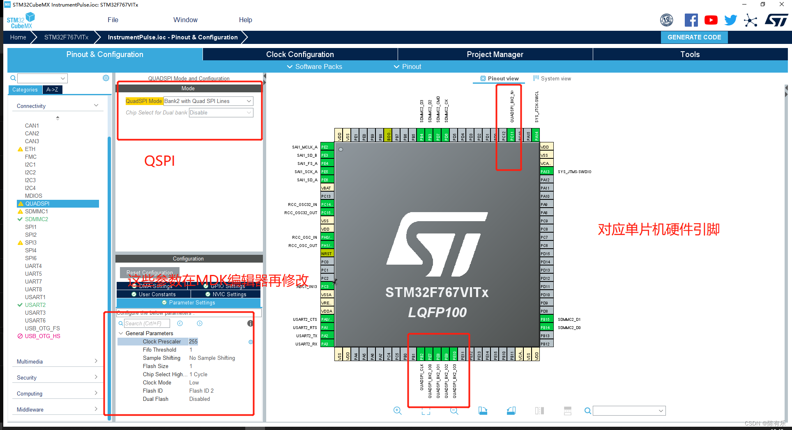Go to Home breadcrumb
The image size is (792, 430).
[18, 37]
